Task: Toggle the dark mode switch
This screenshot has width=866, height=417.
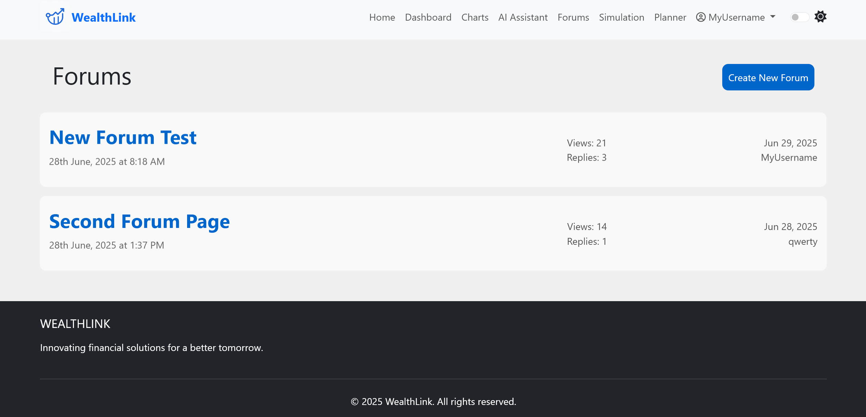Action: (x=799, y=17)
